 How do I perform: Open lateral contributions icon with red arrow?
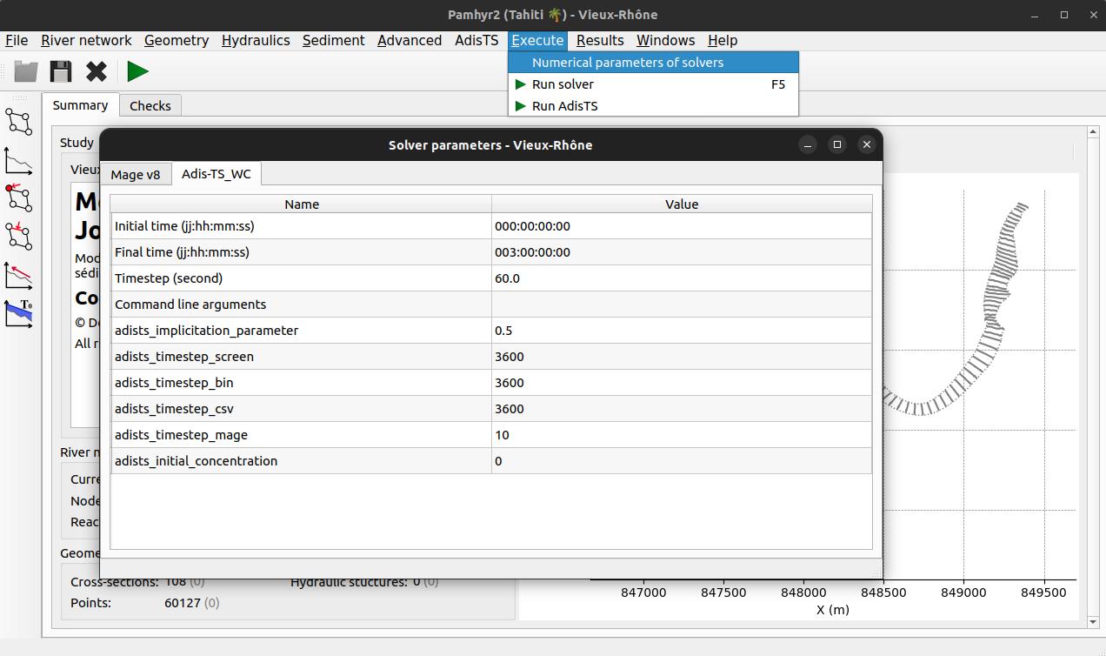coord(19,236)
